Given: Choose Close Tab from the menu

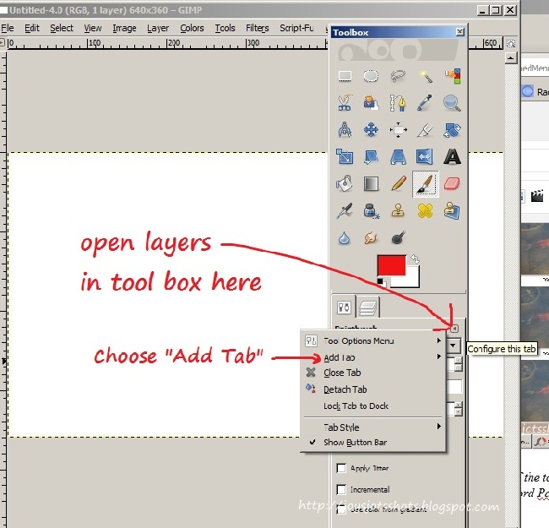Looking at the screenshot, I should [372, 373].
